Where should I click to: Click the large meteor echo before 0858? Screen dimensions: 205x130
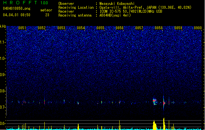(x=155, y=102)
